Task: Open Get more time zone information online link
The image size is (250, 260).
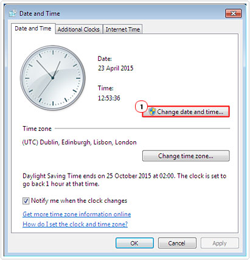Action: click(77, 214)
